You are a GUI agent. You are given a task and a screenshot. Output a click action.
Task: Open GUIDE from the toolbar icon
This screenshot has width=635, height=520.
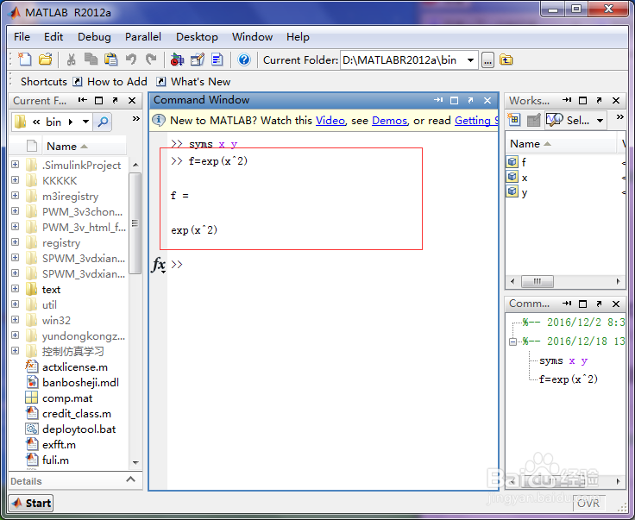point(198,60)
